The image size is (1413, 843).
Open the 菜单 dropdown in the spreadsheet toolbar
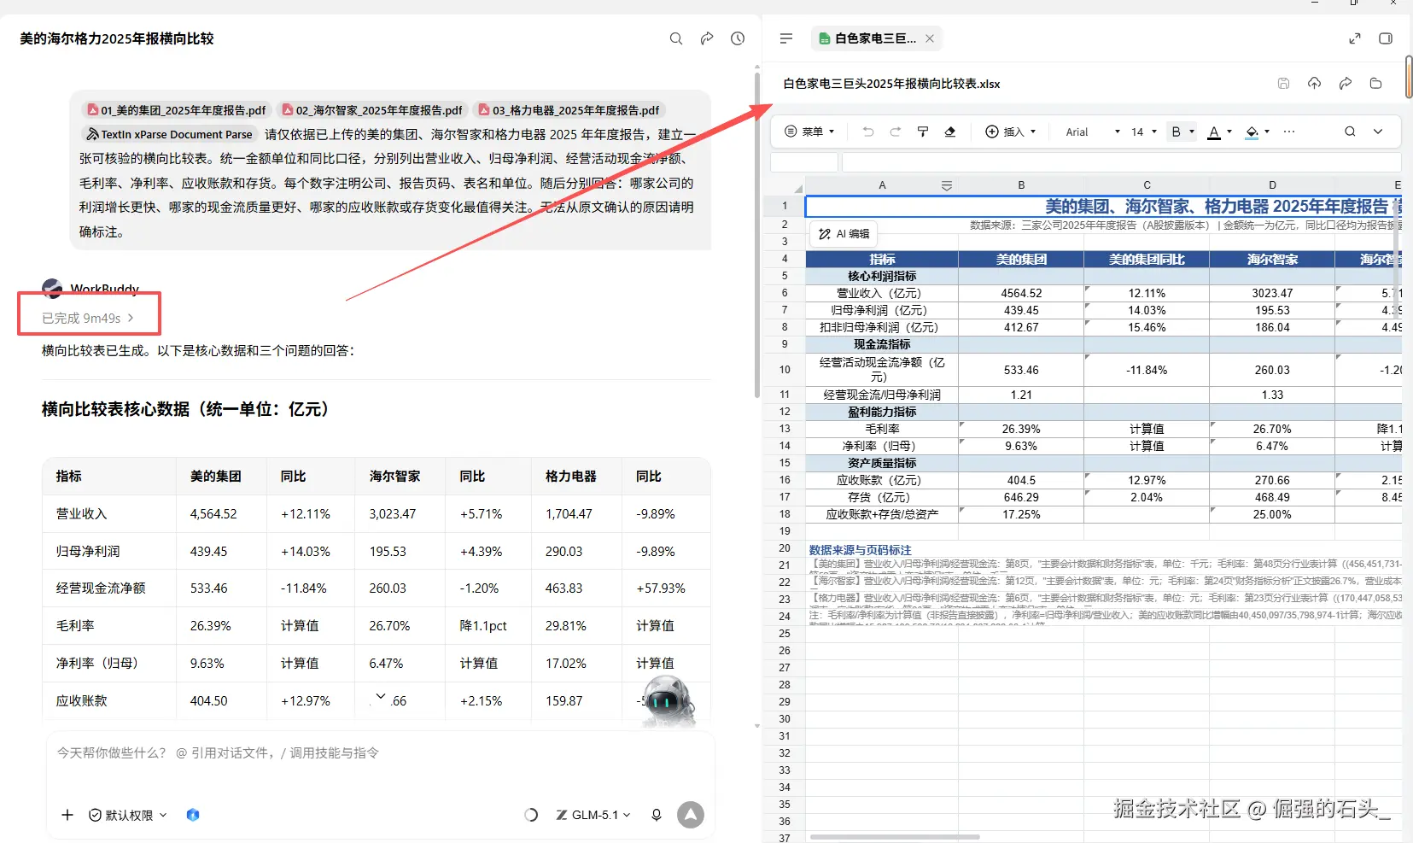pos(809,132)
